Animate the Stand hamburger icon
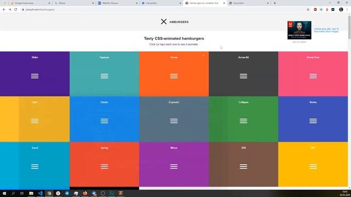The width and height of the screenshot is (351, 197). (35, 166)
